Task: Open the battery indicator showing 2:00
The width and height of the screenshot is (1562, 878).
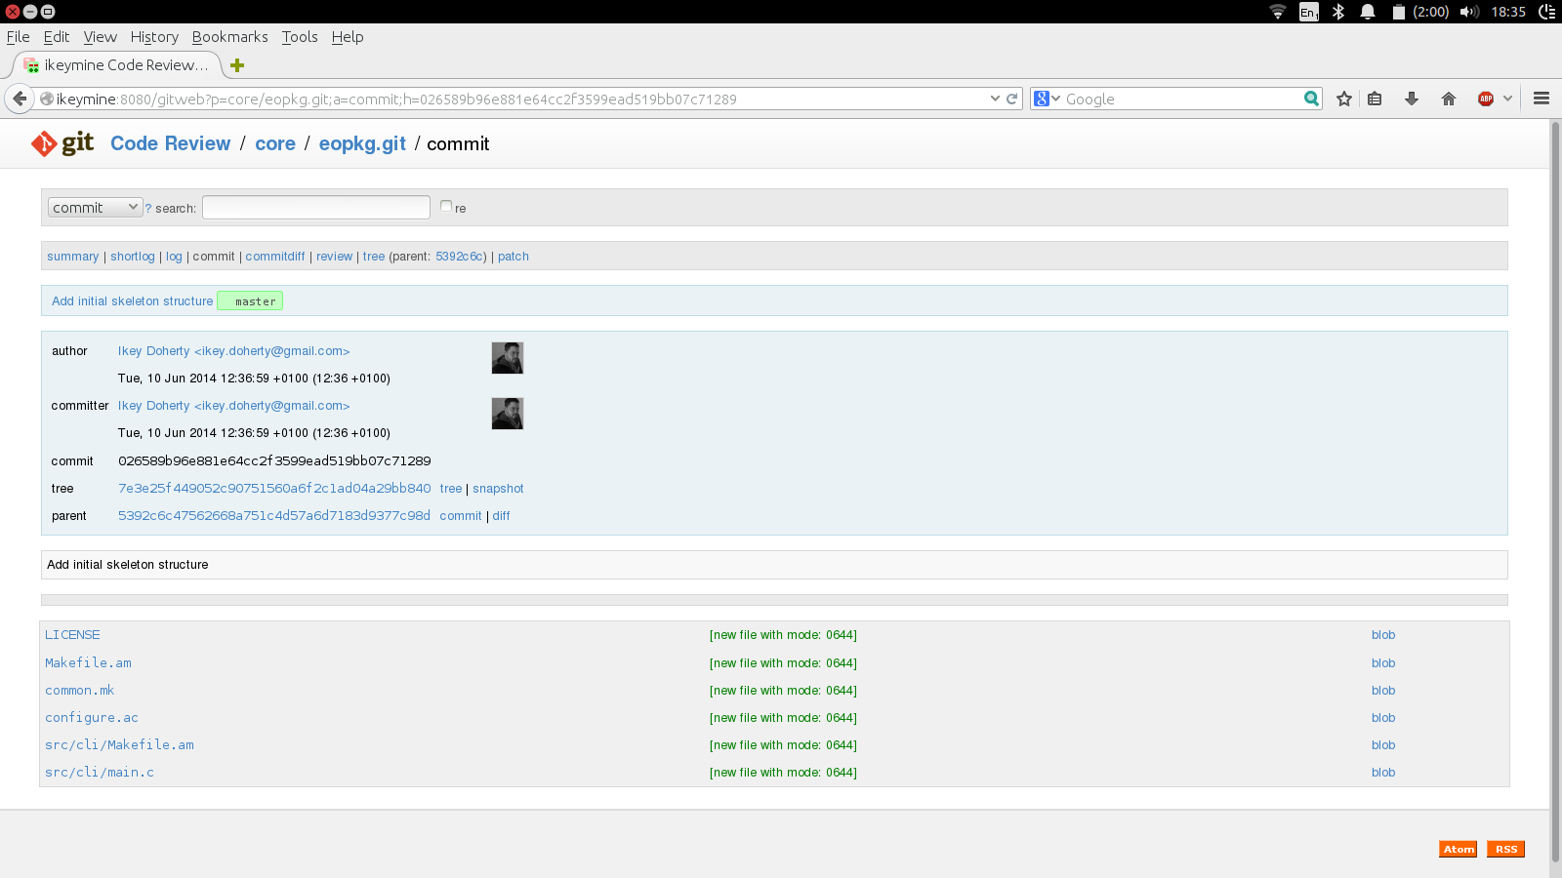Action: click(x=1420, y=12)
